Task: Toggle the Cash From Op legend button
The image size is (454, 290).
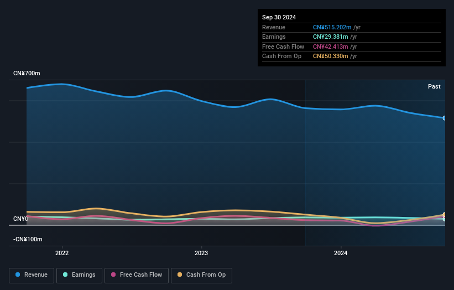Action: point(201,275)
